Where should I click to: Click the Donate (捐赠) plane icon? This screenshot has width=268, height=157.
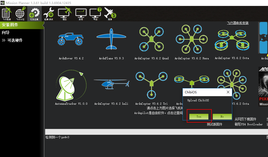(x=110, y=13)
